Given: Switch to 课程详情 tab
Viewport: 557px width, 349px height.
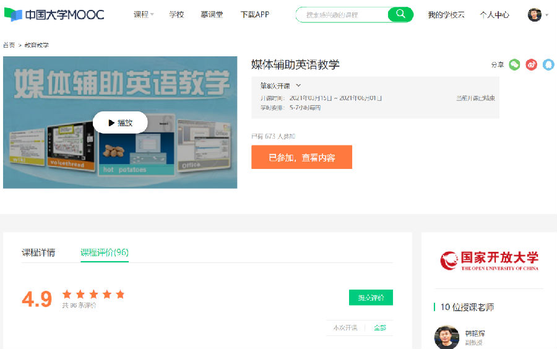Looking at the screenshot, I should tap(38, 252).
